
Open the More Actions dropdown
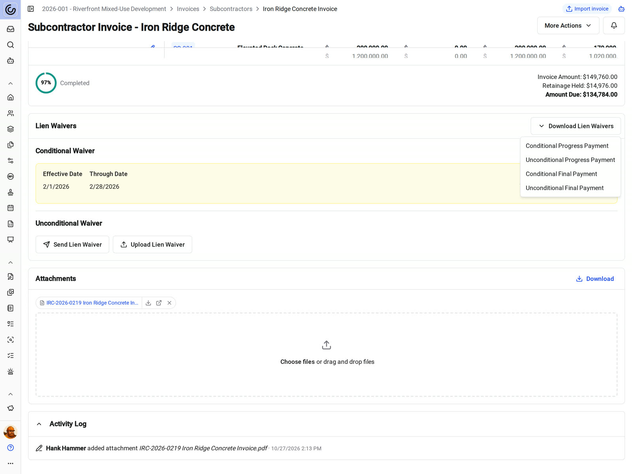pyautogui.click(x=568, y=26)
